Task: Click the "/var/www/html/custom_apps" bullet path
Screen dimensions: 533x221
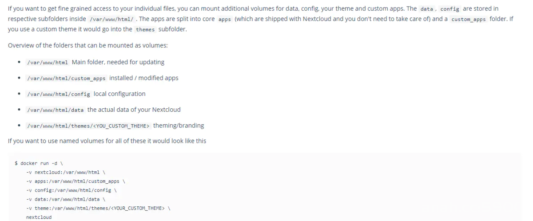Action: pos(66,78)
